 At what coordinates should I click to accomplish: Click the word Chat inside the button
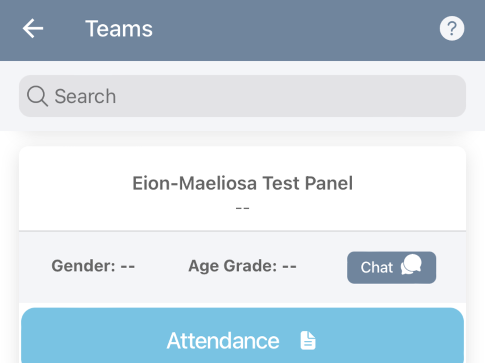(376, 268)
